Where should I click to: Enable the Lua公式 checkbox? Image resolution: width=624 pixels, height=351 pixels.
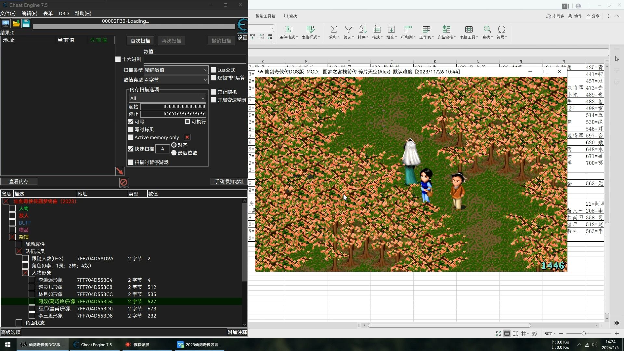pos(214,70)
